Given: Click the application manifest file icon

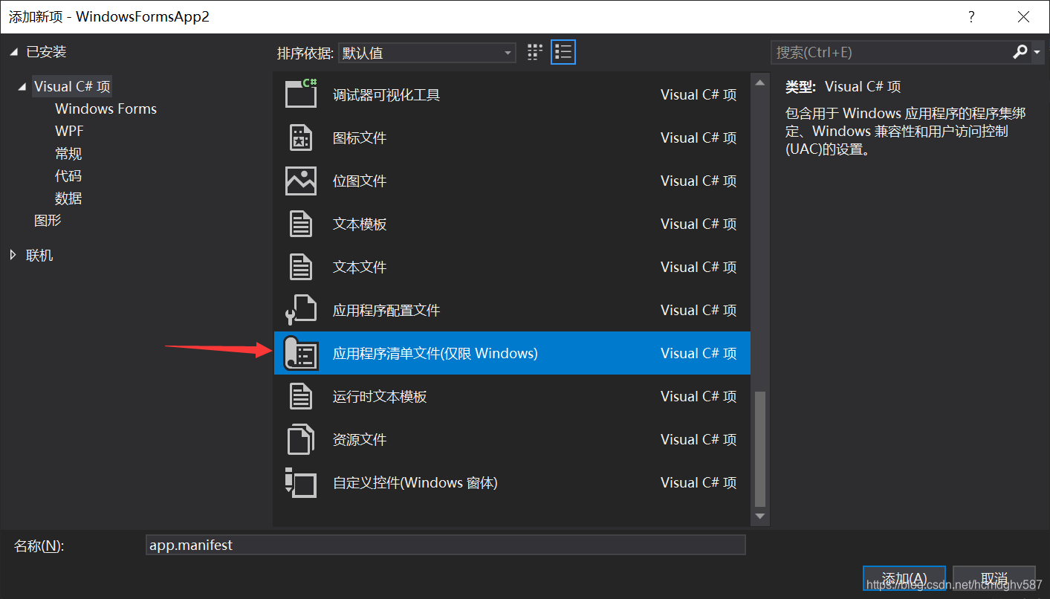Looking at the screenshot, I should 301,353.
